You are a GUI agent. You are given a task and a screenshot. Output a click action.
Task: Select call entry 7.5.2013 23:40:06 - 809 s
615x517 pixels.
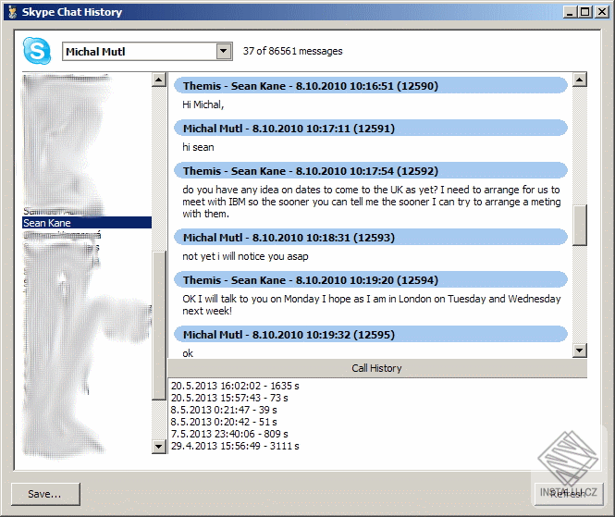pyautogui.click(x=229, y=434)
